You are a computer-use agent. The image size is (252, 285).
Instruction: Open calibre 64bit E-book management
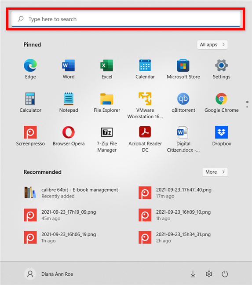coord(71,193)
